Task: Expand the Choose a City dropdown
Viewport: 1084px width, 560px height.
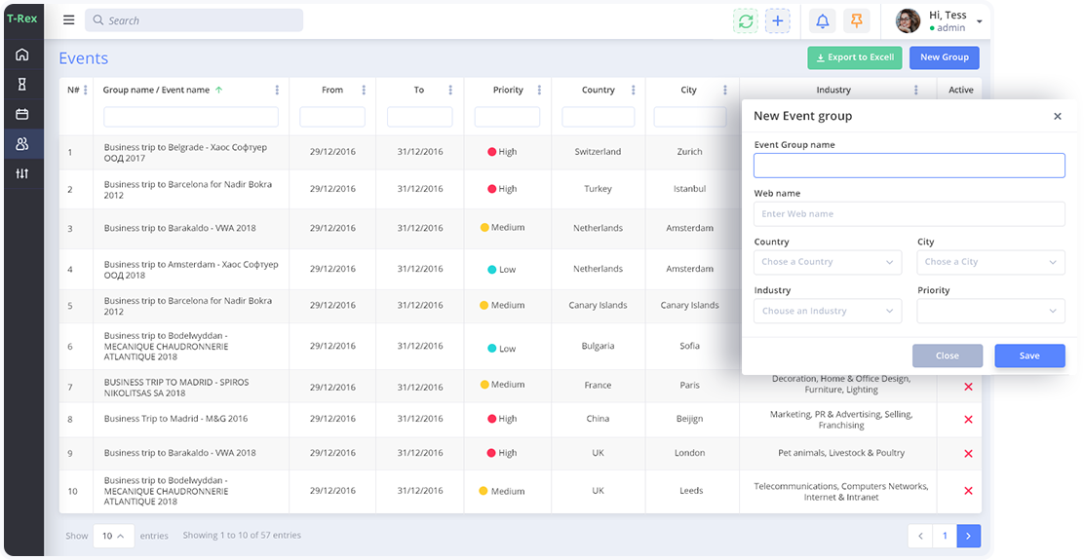Action: (x=990, y=262)
